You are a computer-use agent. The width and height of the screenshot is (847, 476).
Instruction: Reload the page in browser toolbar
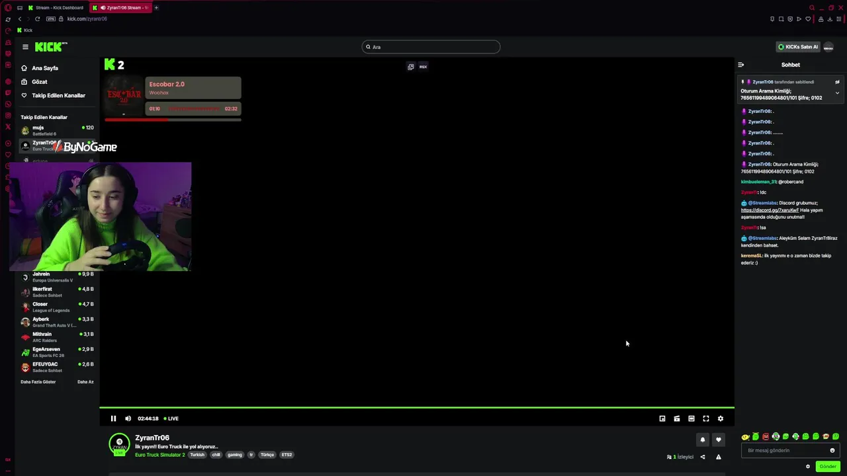[38, 19]
